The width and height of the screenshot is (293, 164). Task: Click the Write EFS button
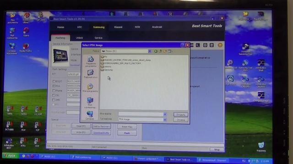tap(81, 133)
